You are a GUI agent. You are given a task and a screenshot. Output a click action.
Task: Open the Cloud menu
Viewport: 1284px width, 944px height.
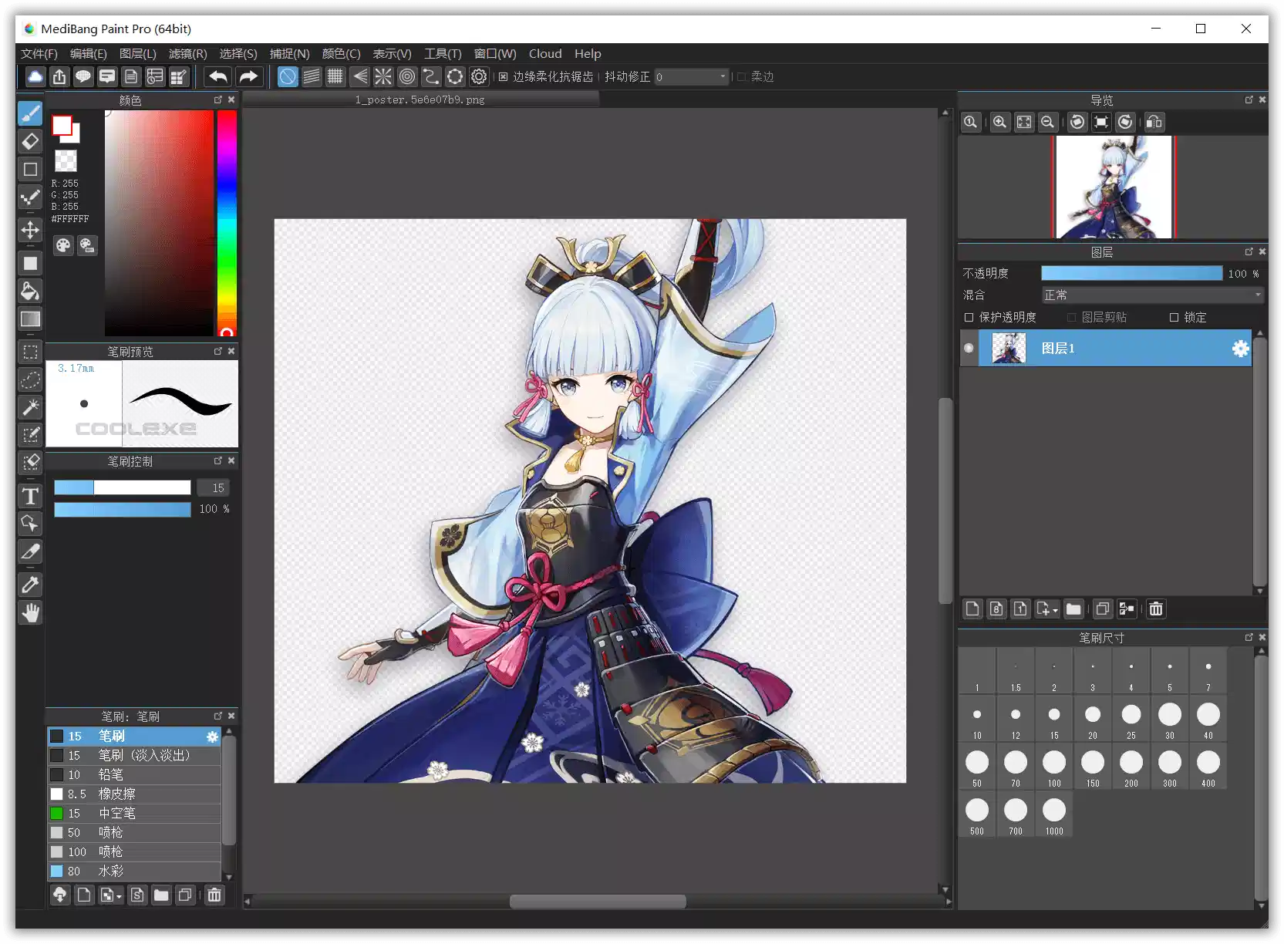[x=544, y=53]
